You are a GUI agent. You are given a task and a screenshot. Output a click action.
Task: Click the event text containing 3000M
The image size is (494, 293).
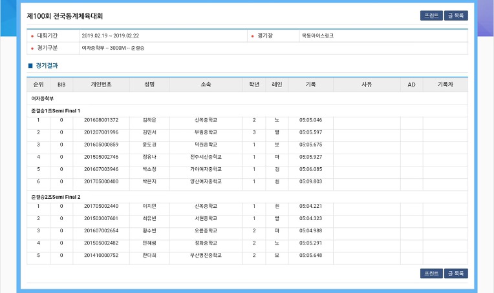[113, 48]
